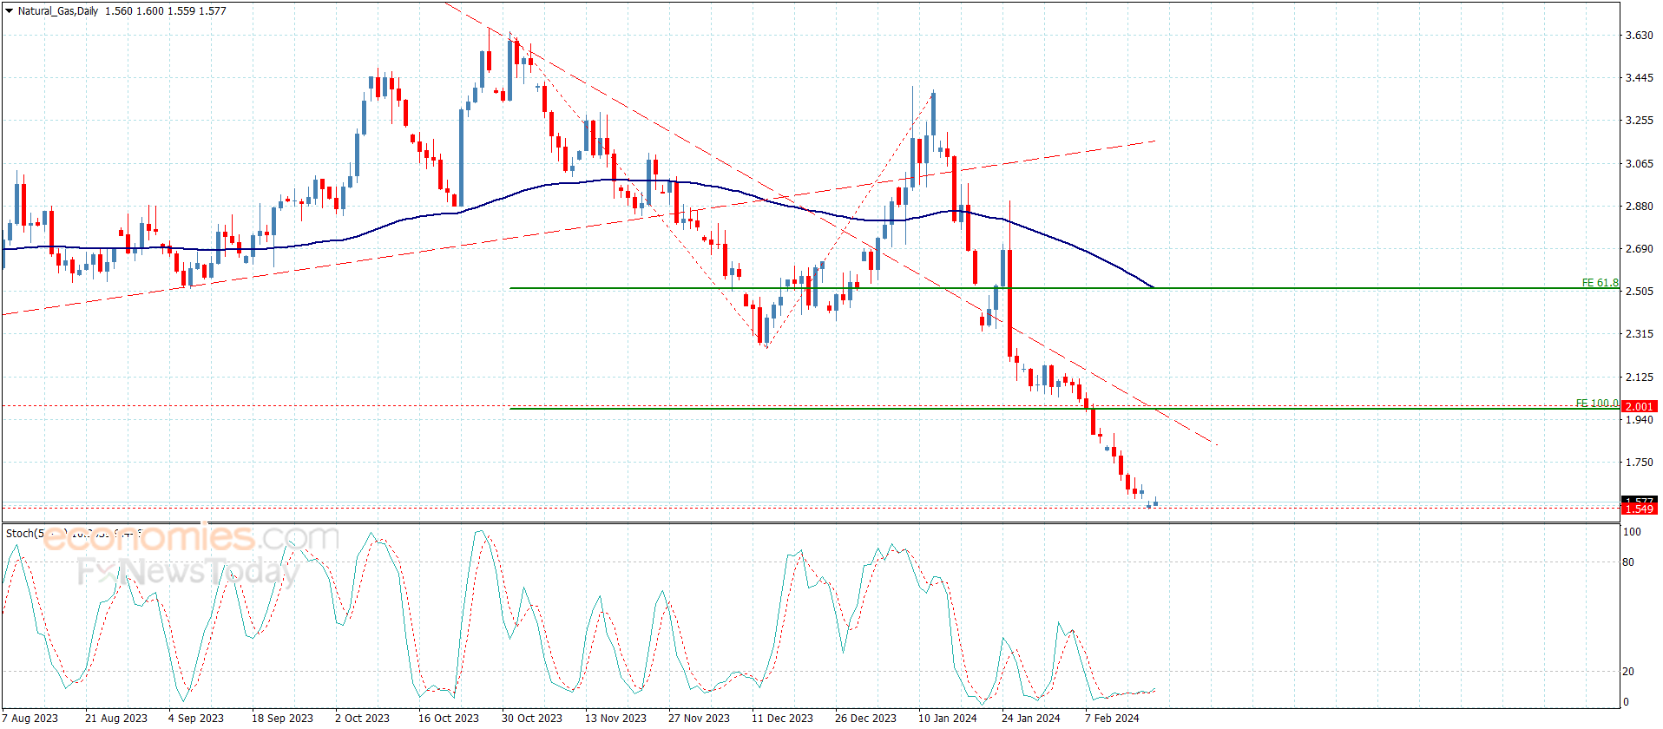Click the Natural_Gas,Daily chart title
The image size is (1663, 729).
click(x=57, y=11)
